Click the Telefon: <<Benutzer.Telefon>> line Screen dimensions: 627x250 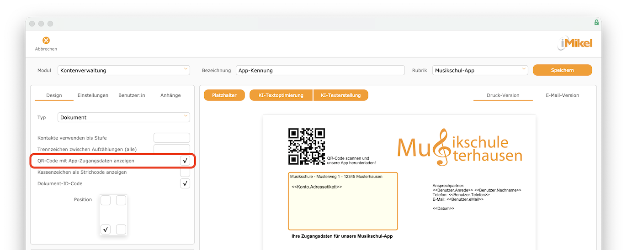coord(461,195)
